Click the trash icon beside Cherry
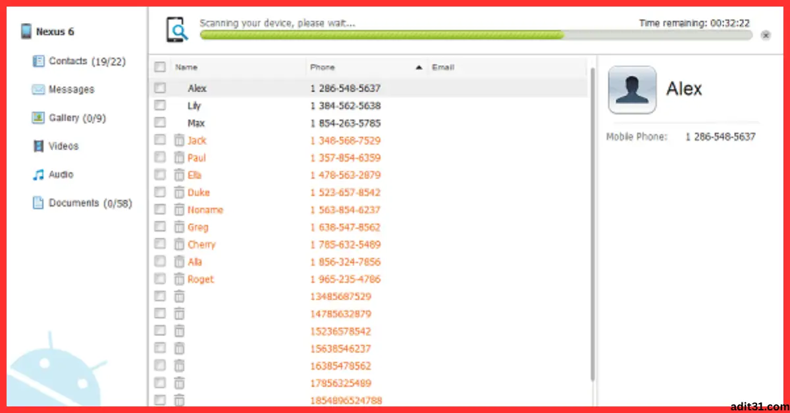Screen dimensions: 790x413 pos(179,244)
